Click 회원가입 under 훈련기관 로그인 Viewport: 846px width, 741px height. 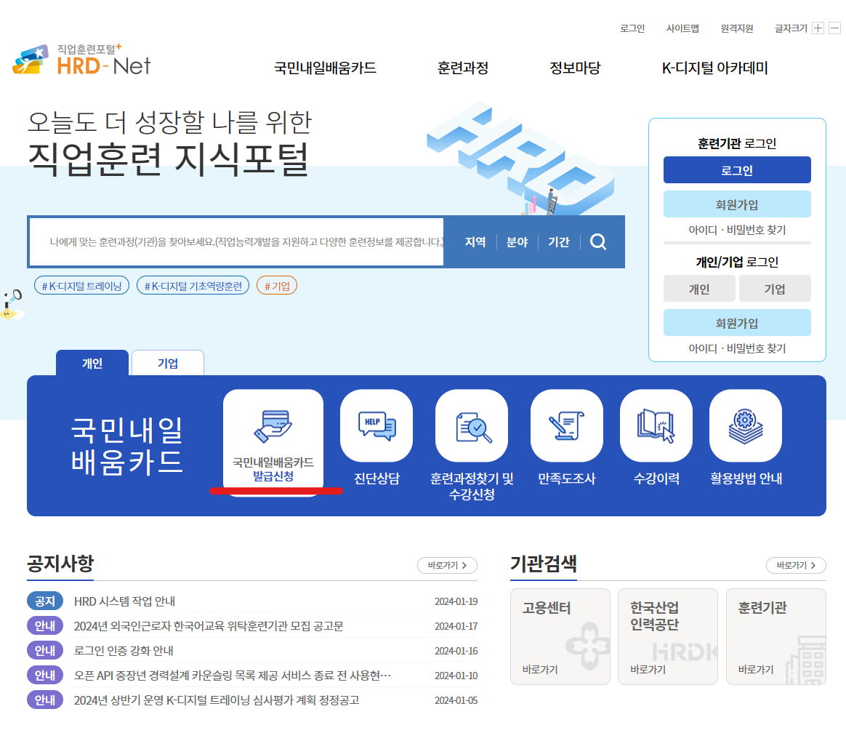737,204
